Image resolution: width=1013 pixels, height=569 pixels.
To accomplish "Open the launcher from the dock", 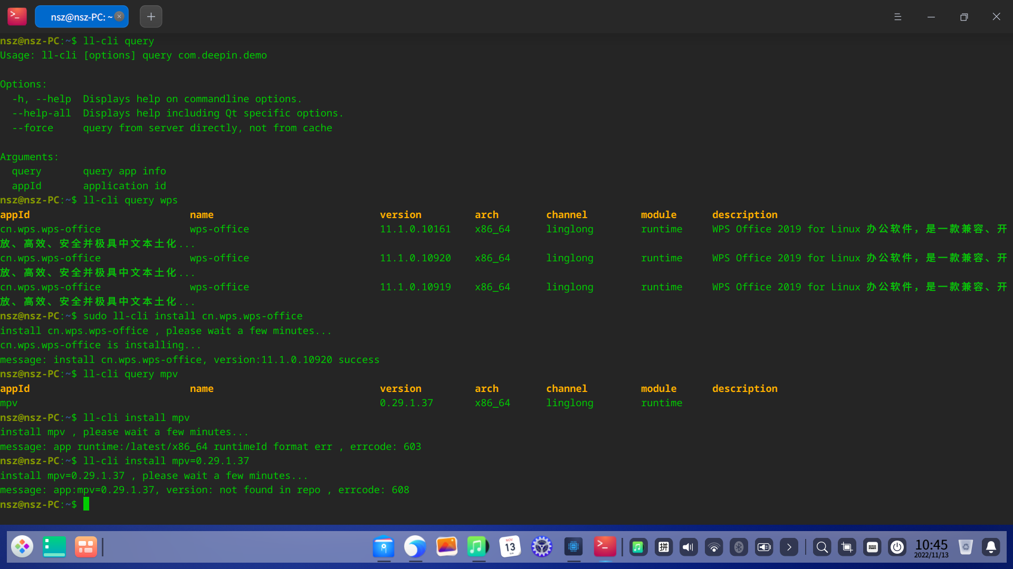I will click(22, 547).
